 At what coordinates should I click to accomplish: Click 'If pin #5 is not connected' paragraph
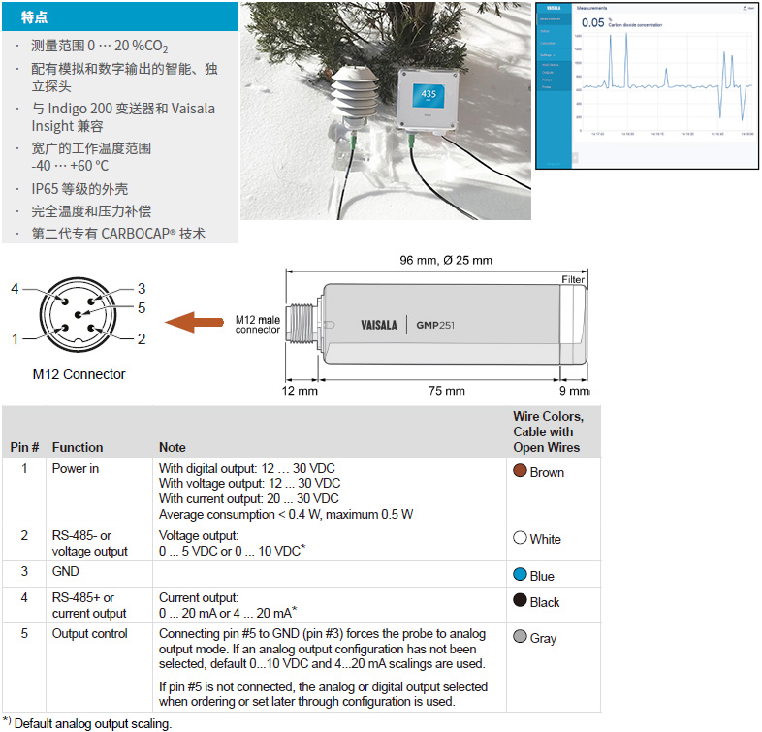pyautogui.click(x=323, y=694)
